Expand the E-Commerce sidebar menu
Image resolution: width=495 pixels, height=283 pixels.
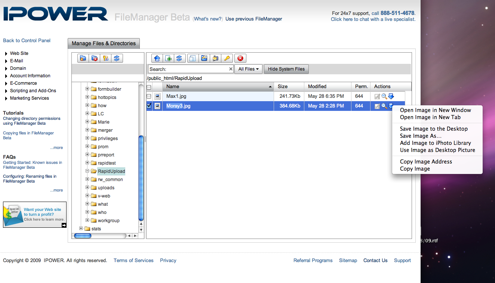pyautogui.click(x=6, y=84)
